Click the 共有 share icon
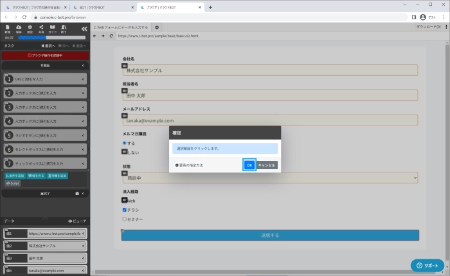 click(40, 28)
